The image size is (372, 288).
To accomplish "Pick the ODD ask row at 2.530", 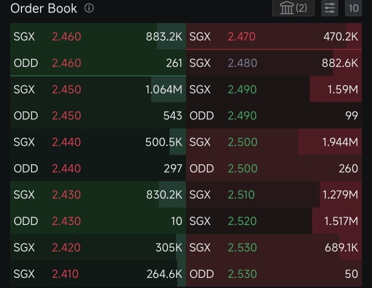I will click(x=274, y=274).
